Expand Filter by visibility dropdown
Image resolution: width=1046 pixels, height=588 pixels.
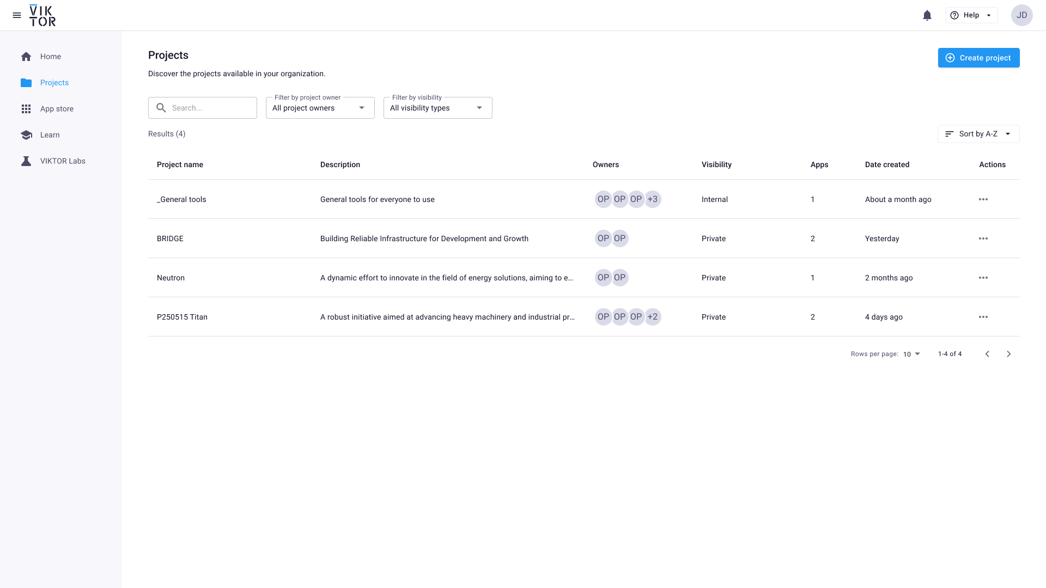click(437, 108)
